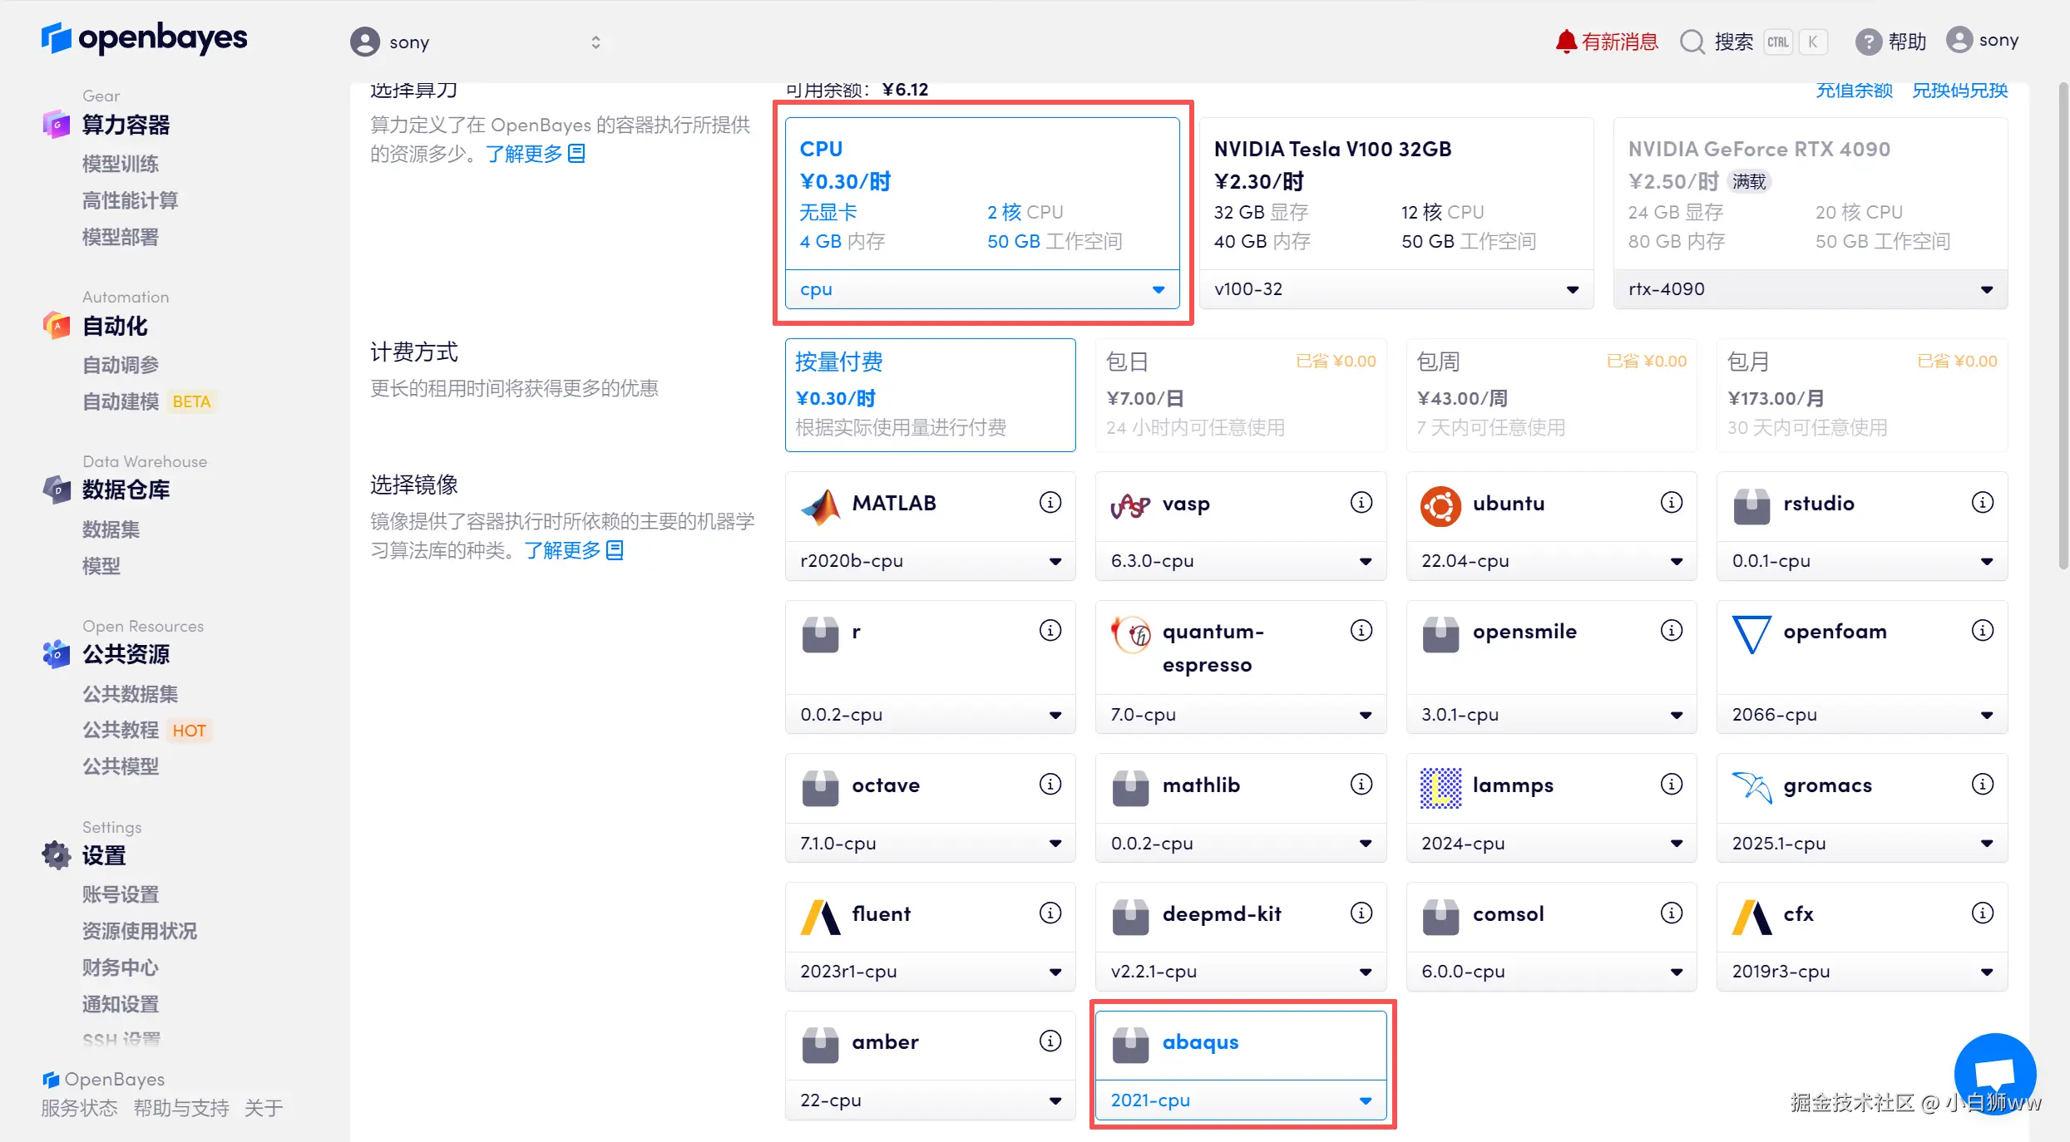This screenshot has width=2070, height=1142.
Task: Click the help question mark icon
Action: coord(1868,42)
